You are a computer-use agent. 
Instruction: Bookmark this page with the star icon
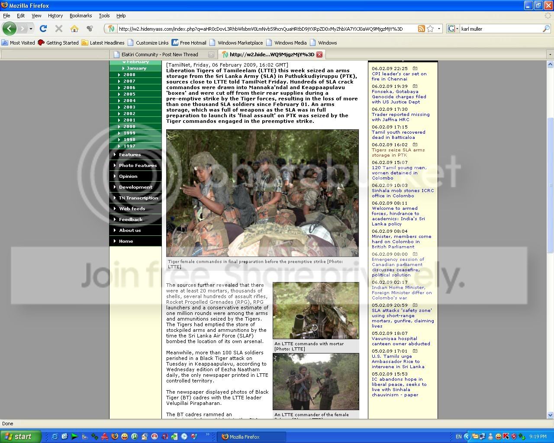430,29
